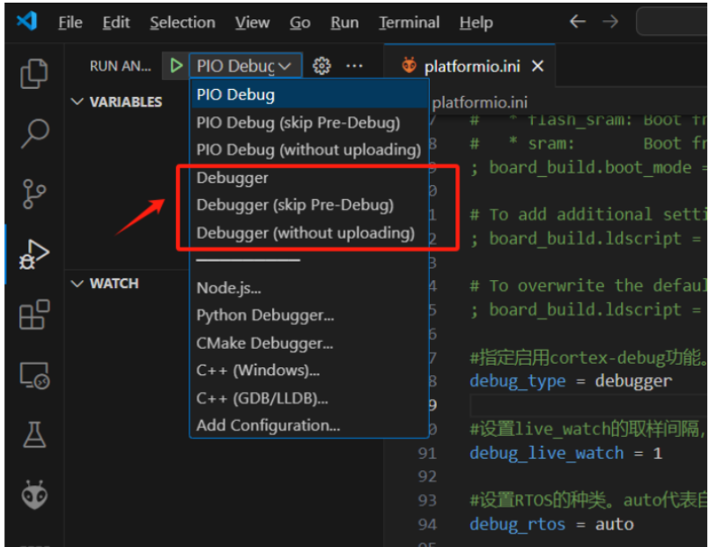
Task: Click line number 91 in the gutter
Action: [427, 453]
